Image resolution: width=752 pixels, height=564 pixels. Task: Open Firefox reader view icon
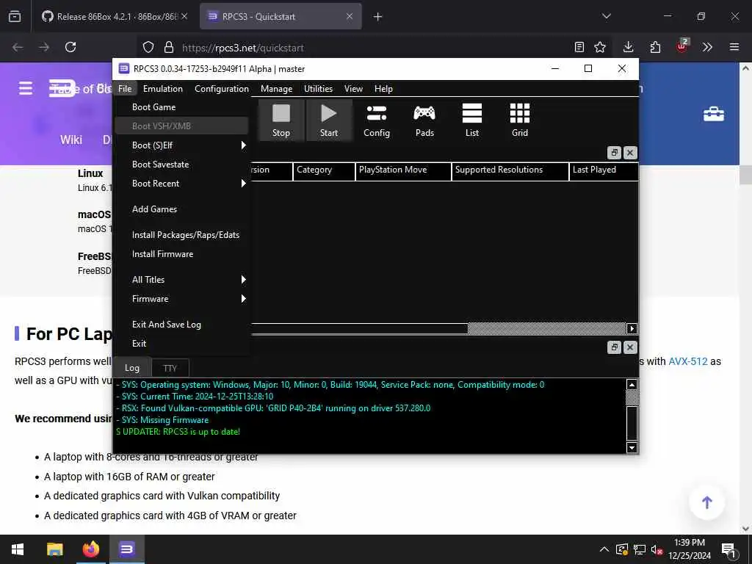579,47
